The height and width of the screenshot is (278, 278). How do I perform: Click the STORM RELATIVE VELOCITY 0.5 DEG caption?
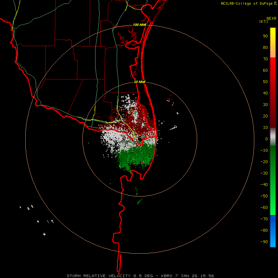(x=110, y=276)
